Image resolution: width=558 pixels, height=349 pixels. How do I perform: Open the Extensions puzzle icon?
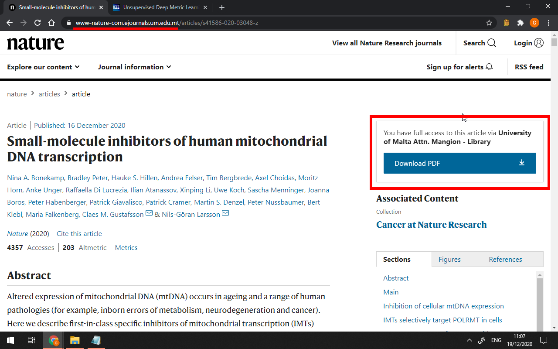521,23
